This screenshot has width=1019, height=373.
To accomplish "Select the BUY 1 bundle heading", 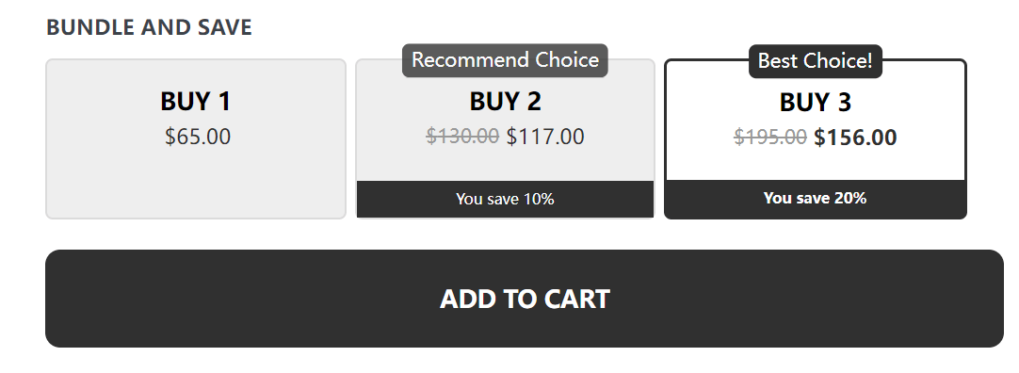I will coord(196,102).
